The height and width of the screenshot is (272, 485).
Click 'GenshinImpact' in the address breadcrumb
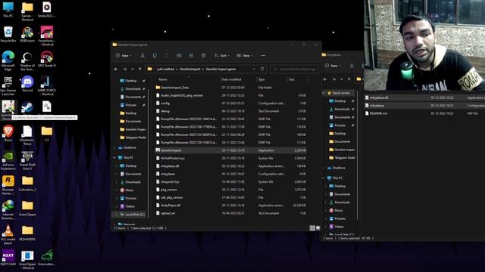click(x=190, y=69)
